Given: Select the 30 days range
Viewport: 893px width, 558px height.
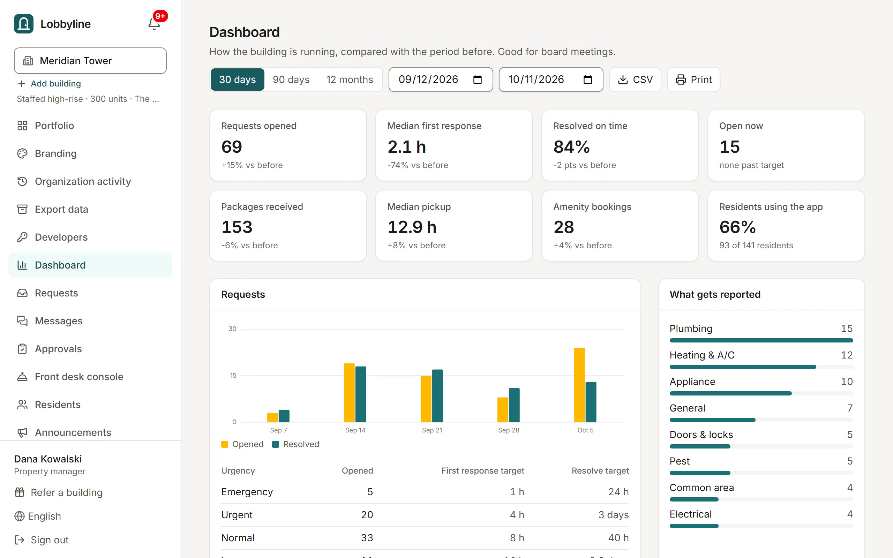Looking at the screenshot, I should pyautogui.click(x=237, y=80).
